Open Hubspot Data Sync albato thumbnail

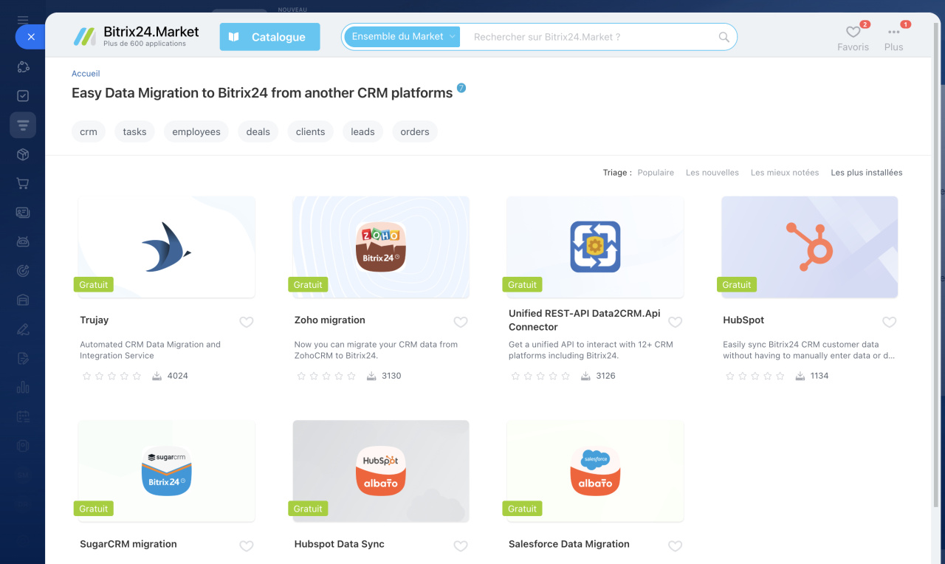(381, 471)
